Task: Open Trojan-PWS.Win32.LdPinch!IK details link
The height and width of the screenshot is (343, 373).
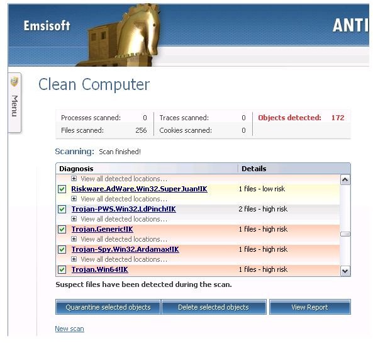Action: click(x=124, y=209)
